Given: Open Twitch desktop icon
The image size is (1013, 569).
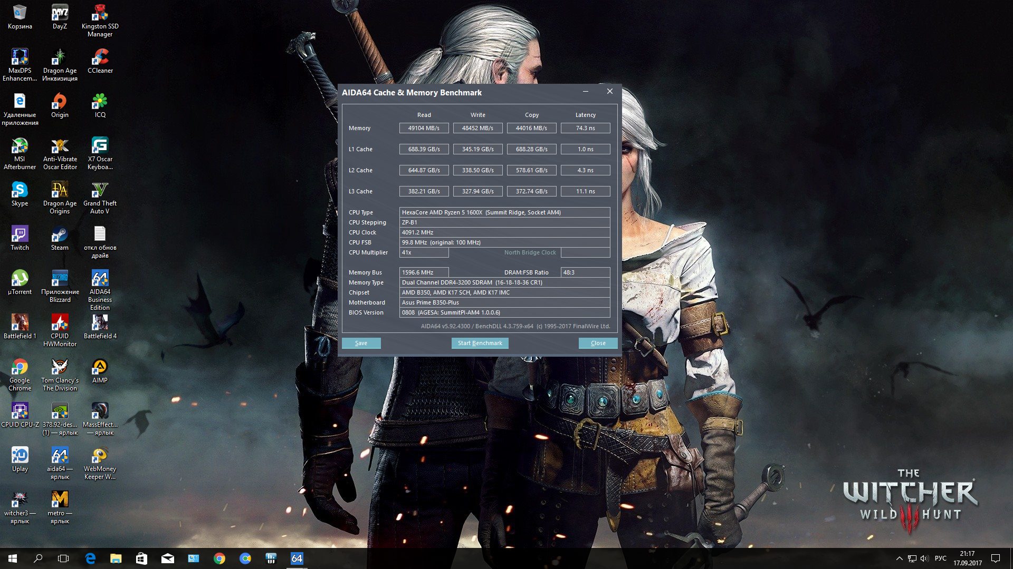Looking at the screenshot, I should [20, 238].
